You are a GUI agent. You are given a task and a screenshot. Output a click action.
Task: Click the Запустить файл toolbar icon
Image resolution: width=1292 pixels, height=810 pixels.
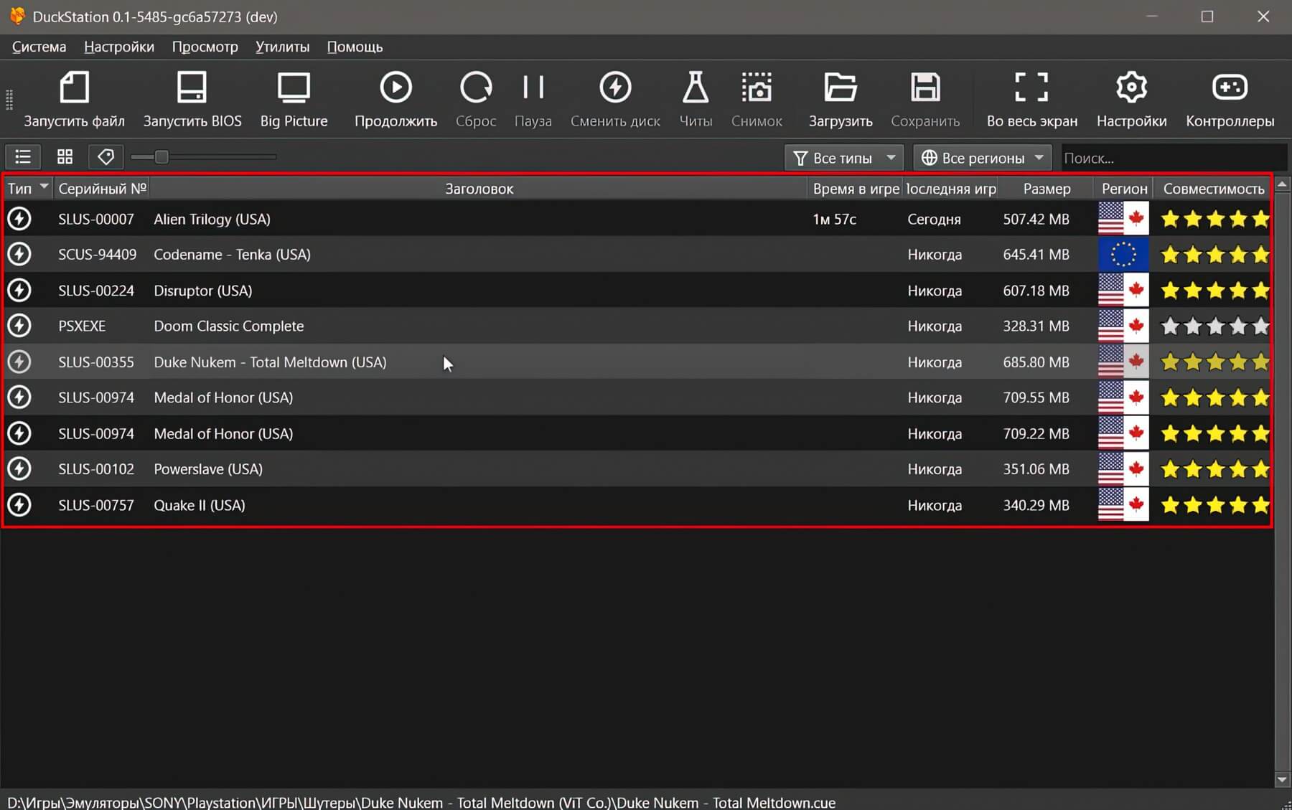pyautogui.click(x=74, y=88)
